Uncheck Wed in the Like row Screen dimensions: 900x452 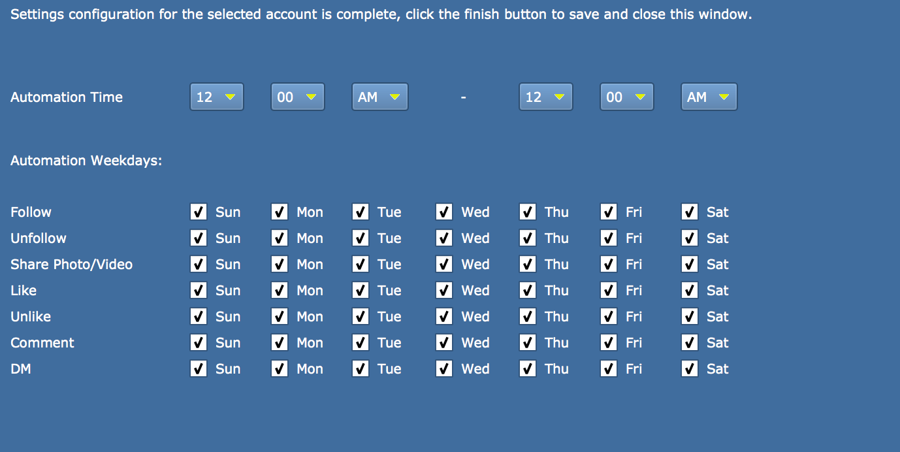(444, 290)
